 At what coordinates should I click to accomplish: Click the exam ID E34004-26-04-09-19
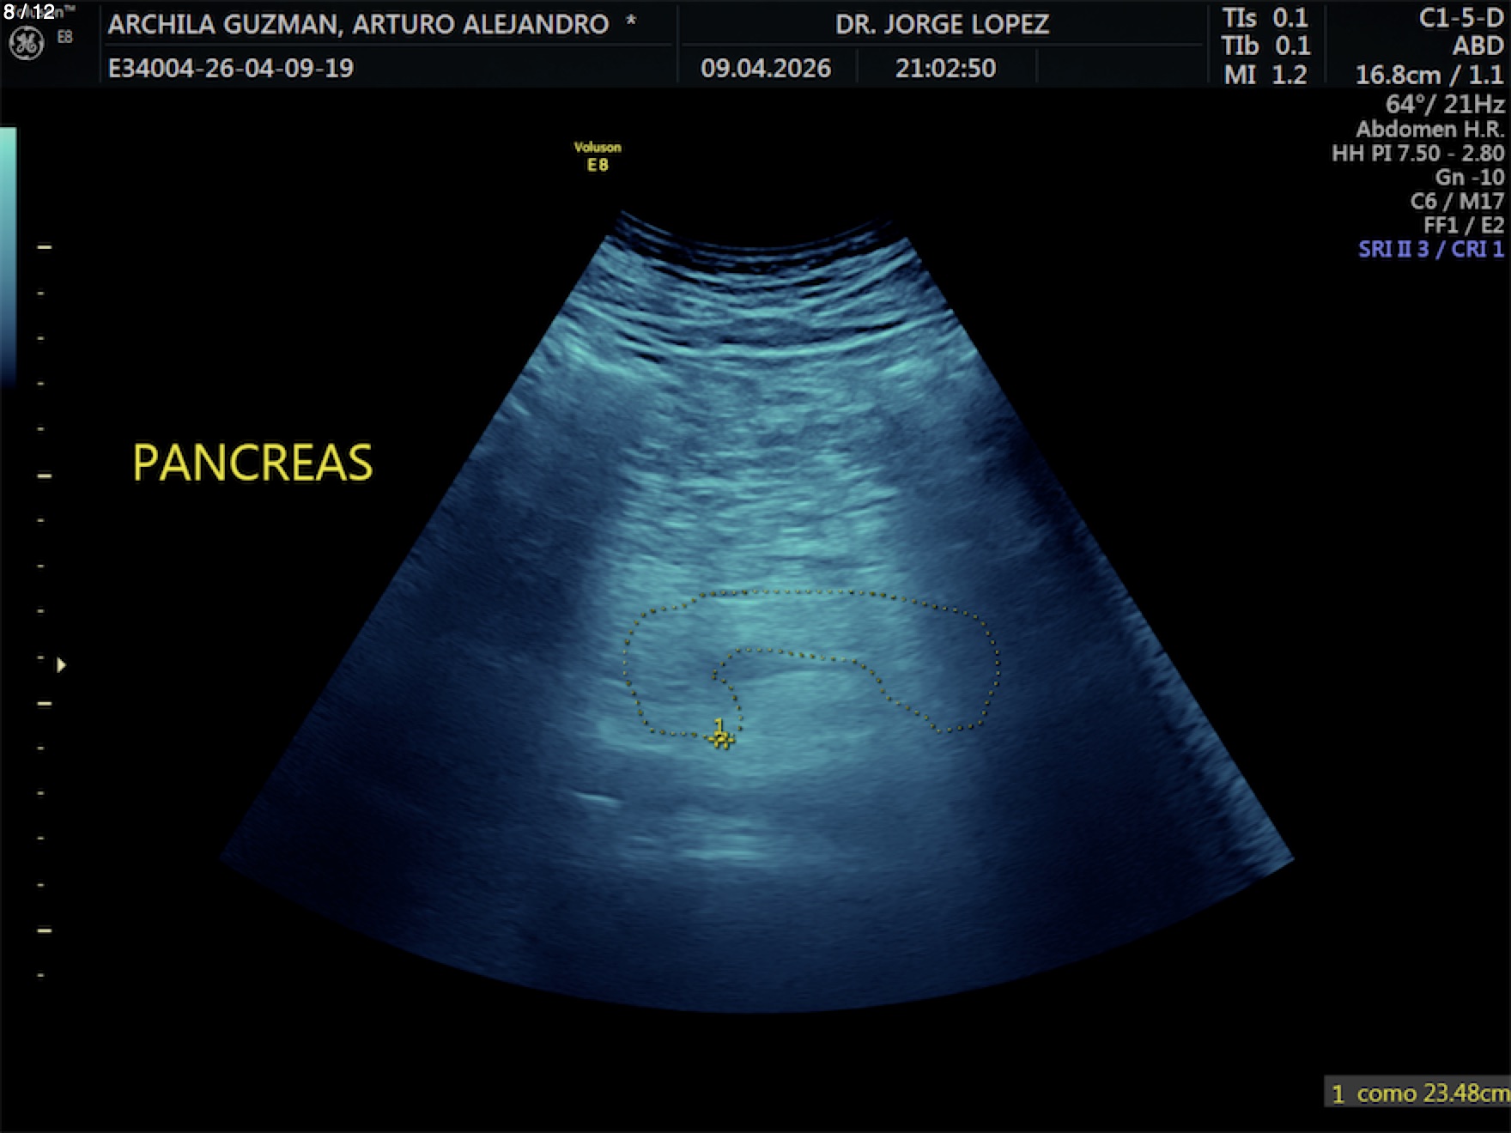click(x=230, y=68)
